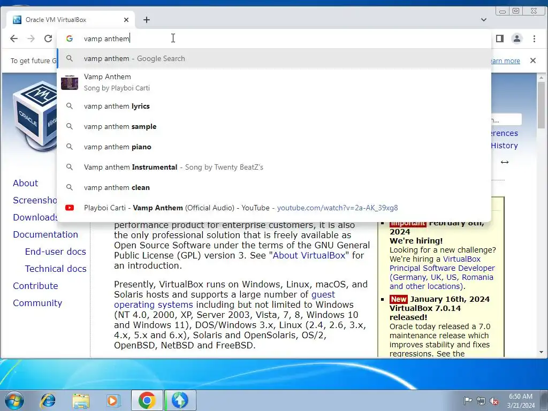548x411 pixels.
Task: Select 'vamp anthem piano' suggestion
Action: [274, 147]
